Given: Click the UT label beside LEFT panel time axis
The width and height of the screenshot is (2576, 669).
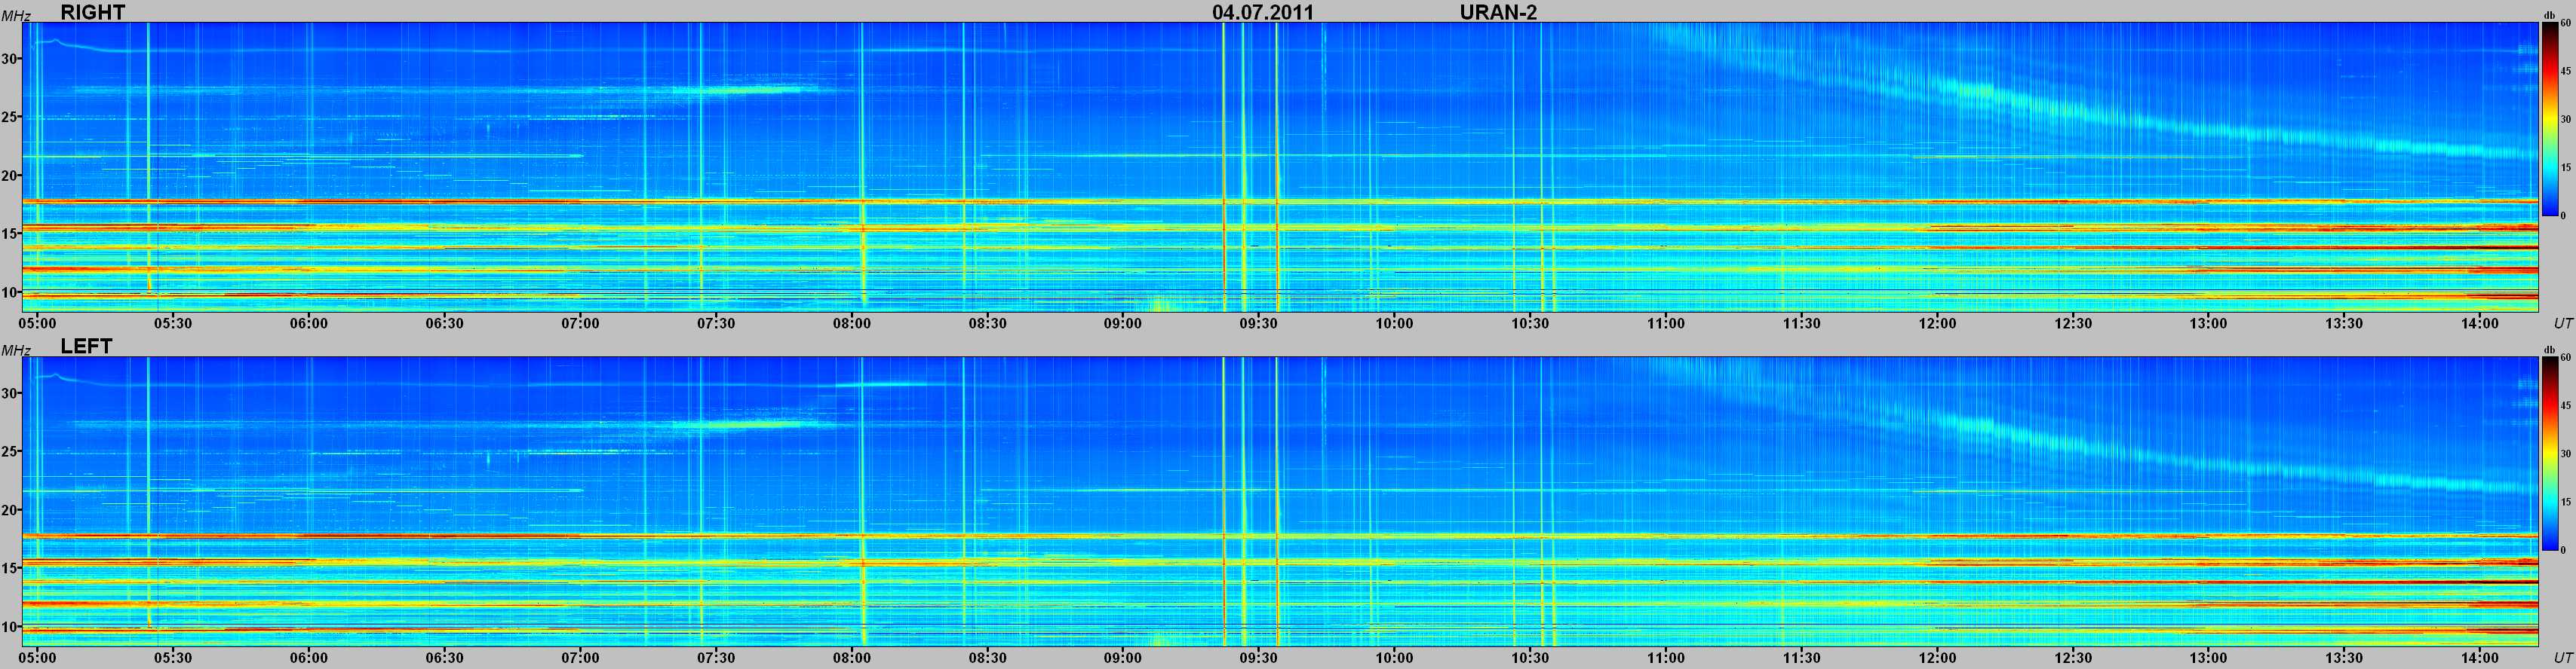Looking at the screenshot, I should [2563, 658].
